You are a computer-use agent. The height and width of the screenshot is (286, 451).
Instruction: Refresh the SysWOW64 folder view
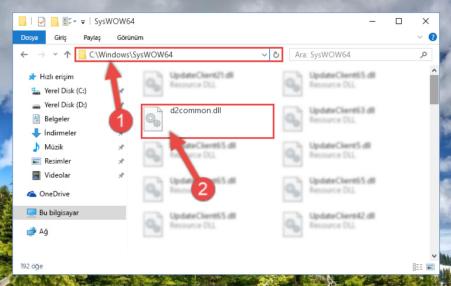pos(276,55)
